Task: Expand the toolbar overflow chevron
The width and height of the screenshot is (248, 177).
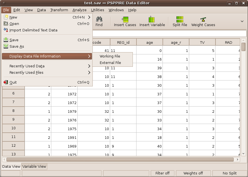Action: [242, 21]
